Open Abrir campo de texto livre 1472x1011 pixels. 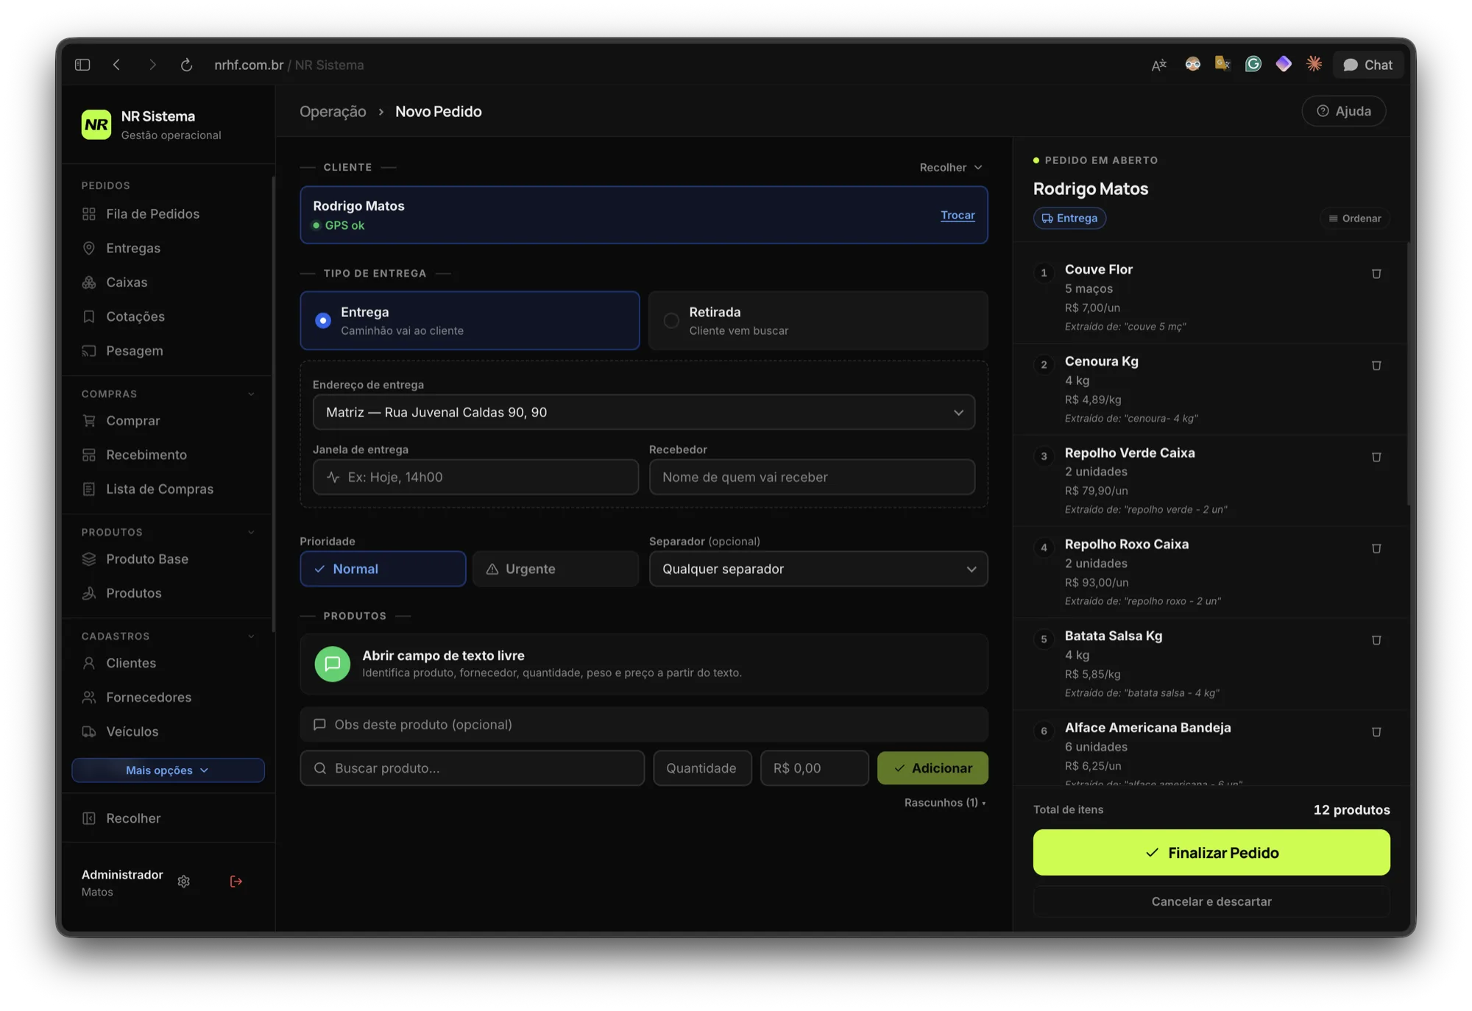tap(644, 664)
